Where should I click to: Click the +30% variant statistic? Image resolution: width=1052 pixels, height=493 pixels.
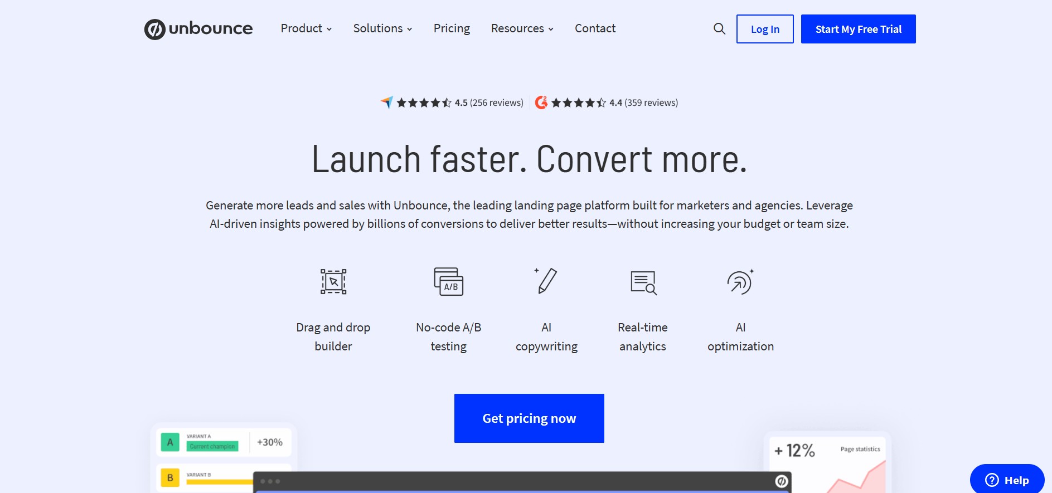(x=270, y=442)
